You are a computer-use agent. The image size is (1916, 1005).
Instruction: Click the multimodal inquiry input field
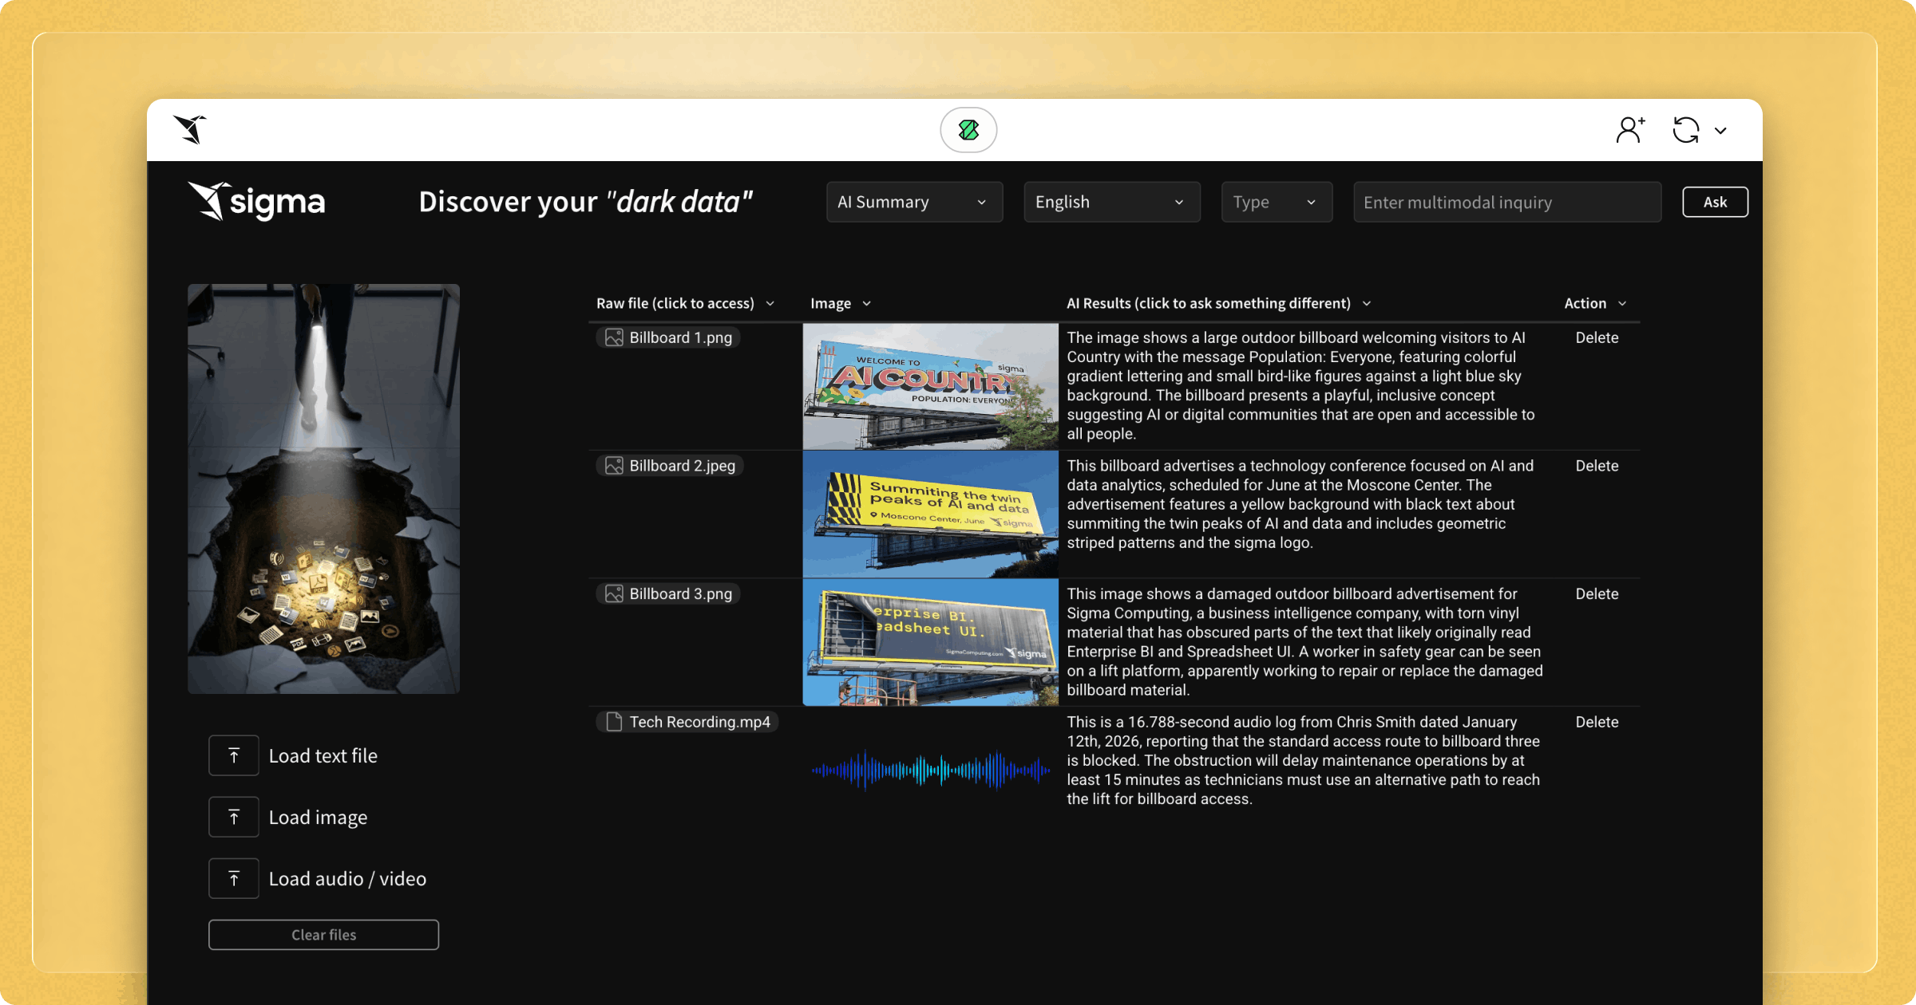click(x=1506, y=202)
